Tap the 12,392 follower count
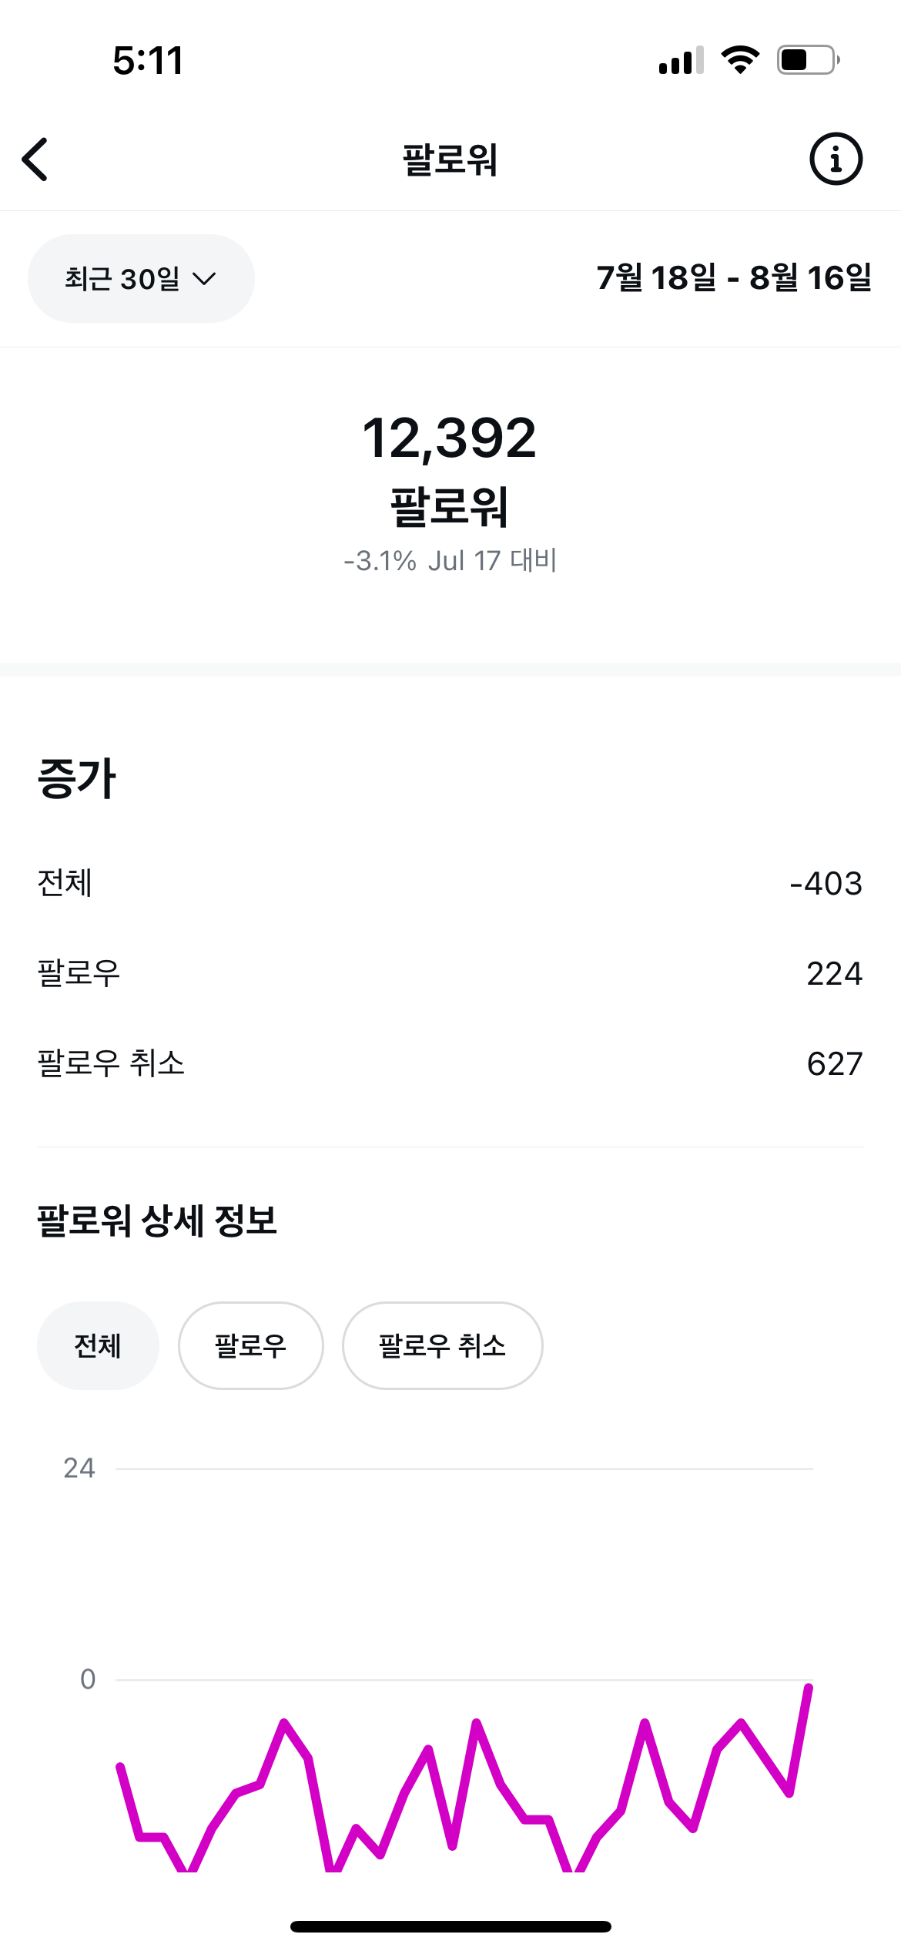 coord(450,438)
